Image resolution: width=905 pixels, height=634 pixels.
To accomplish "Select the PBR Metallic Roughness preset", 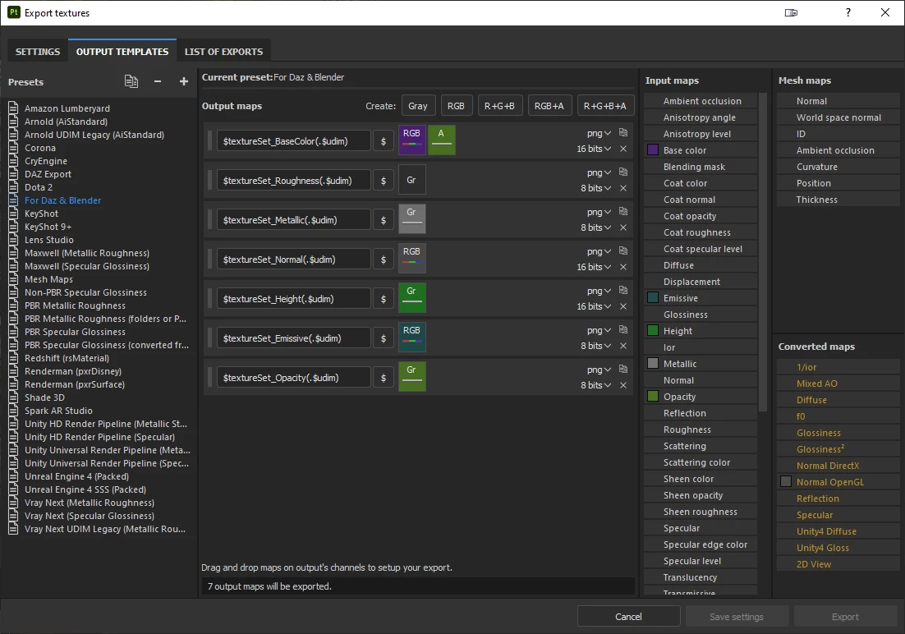I will [x=75, y=306].
